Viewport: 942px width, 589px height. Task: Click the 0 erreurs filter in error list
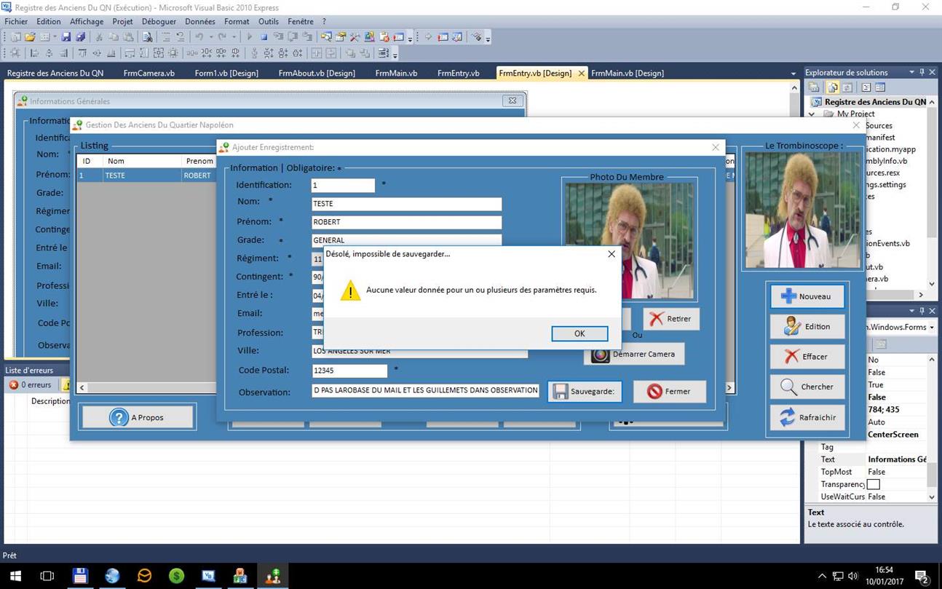(31, 384)
